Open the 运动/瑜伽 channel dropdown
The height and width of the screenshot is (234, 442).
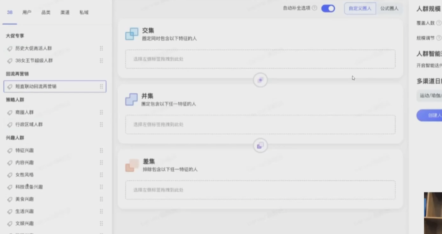(430, 95)
